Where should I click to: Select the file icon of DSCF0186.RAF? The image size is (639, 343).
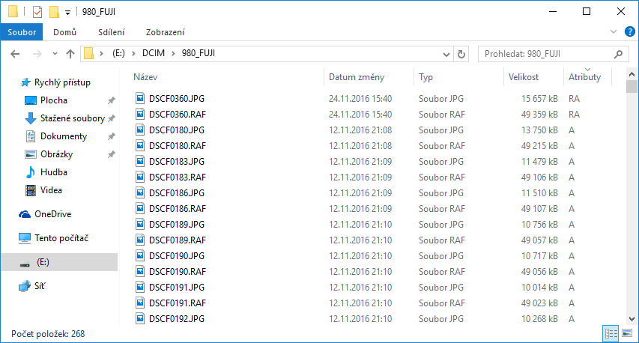pos(140,208)
